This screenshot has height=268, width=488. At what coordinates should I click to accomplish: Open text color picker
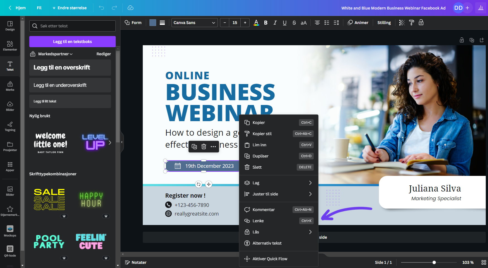[x=256, y=23]
